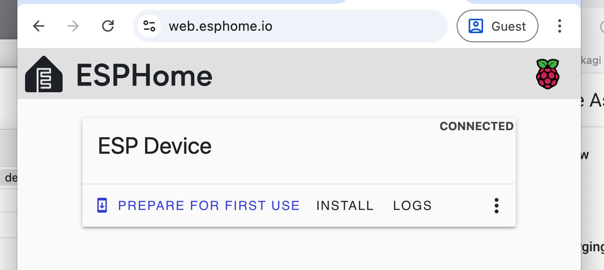Click the forward navigation arrow
604x270 pixels.
point(73,26)
